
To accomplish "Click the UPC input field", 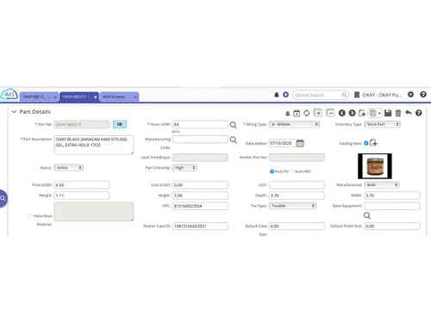I will pyautogui.click(x=200, y=206).
